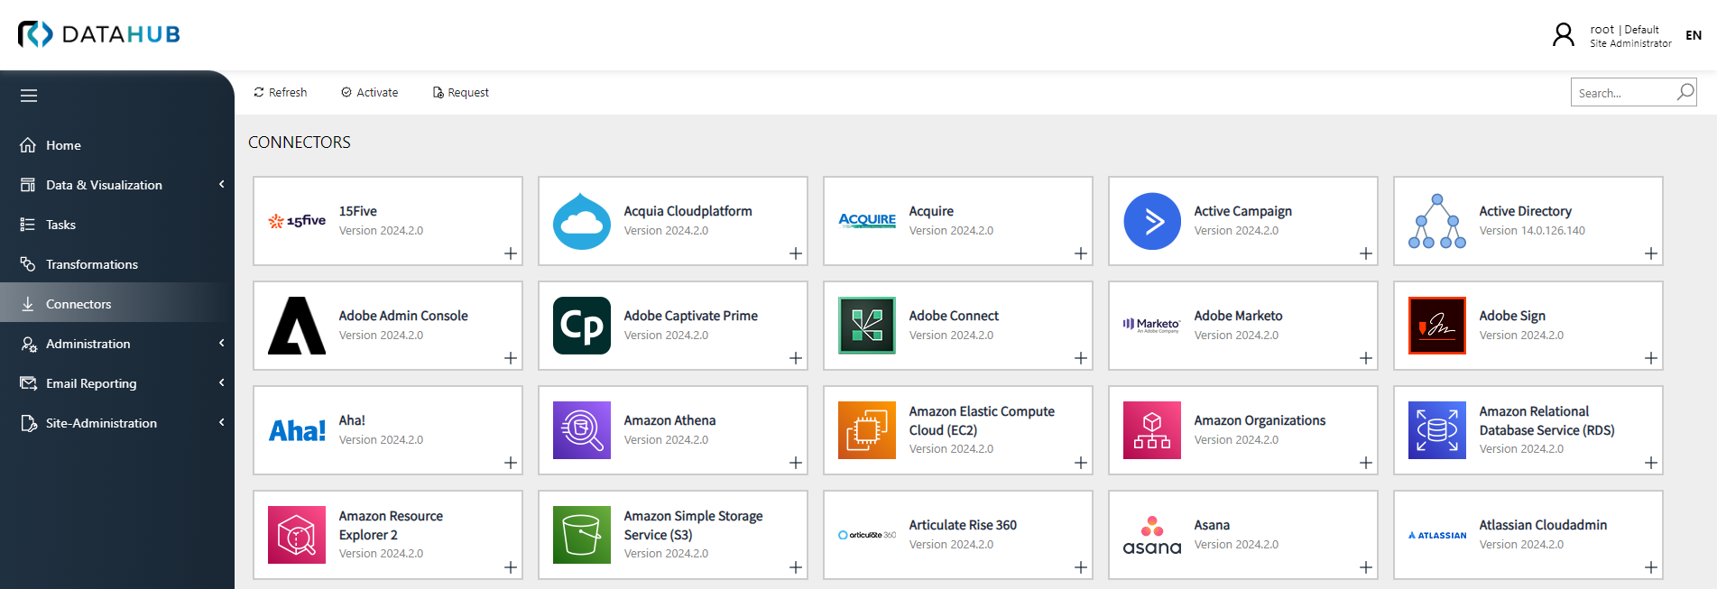Click the Acquia Cloudplatform cloud icon
This screenshot has width=1717, height=589.
pyautogui.click(x=581, y=221)
